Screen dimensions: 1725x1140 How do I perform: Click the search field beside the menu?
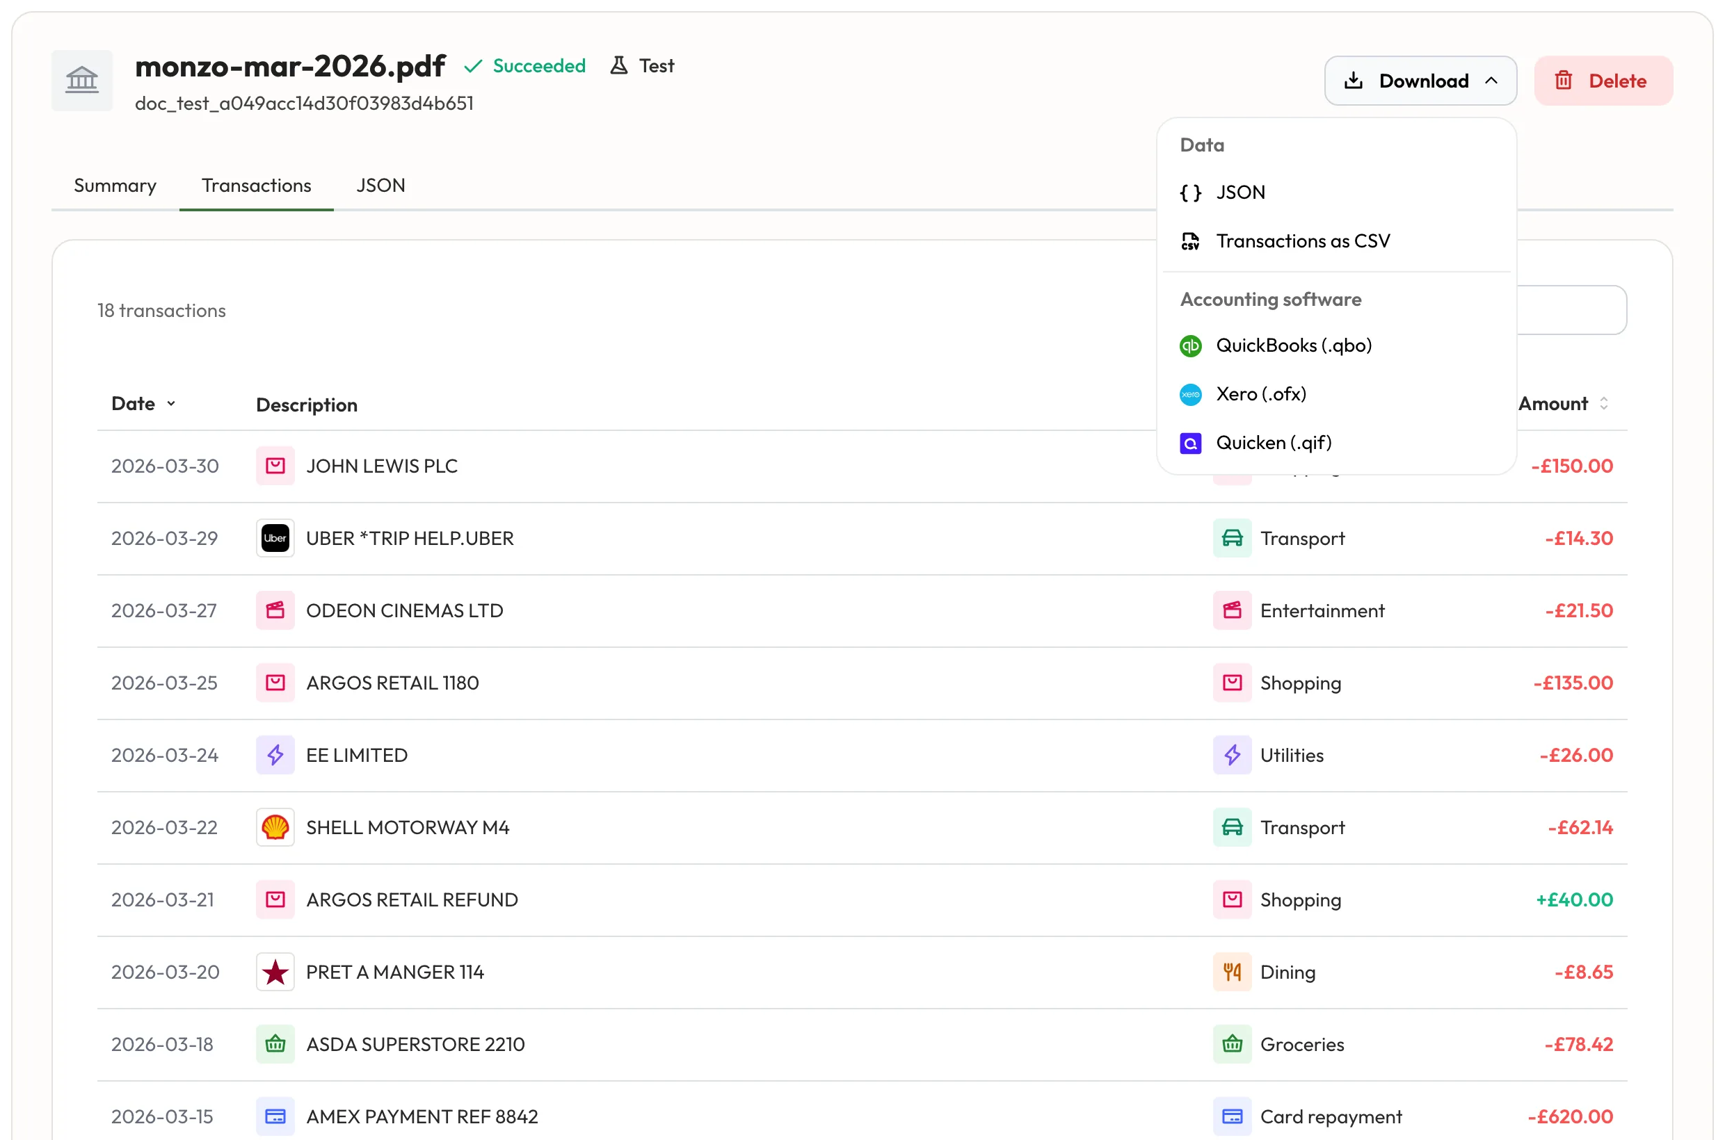pos(1571,311)
